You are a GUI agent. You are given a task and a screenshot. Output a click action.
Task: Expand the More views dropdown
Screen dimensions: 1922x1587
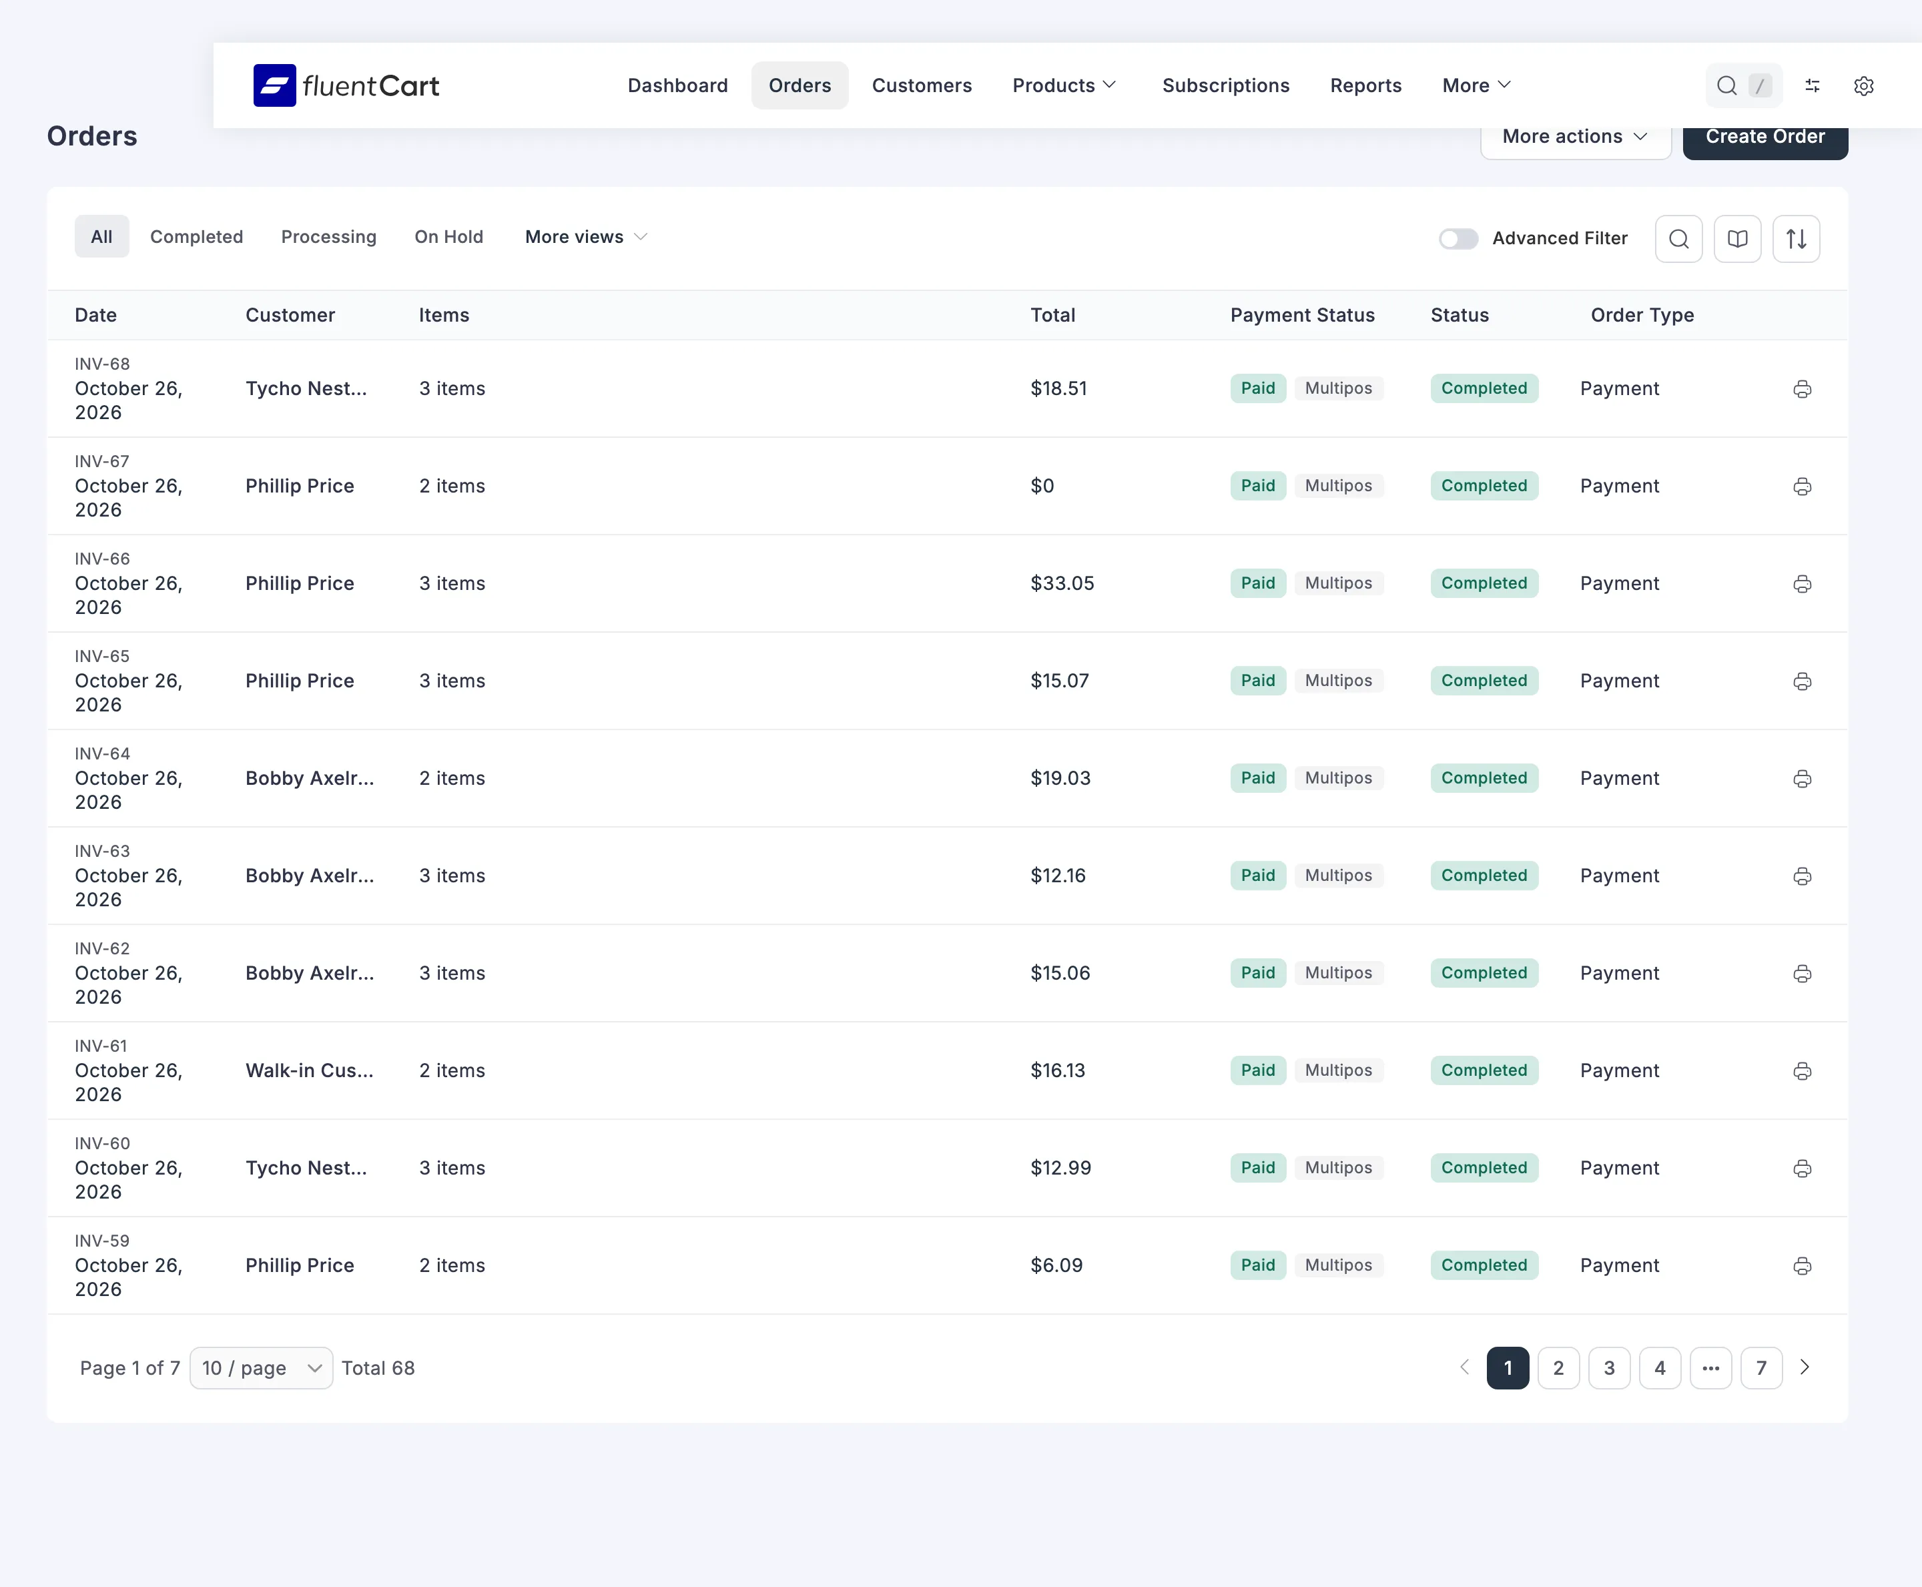[586, 237]
